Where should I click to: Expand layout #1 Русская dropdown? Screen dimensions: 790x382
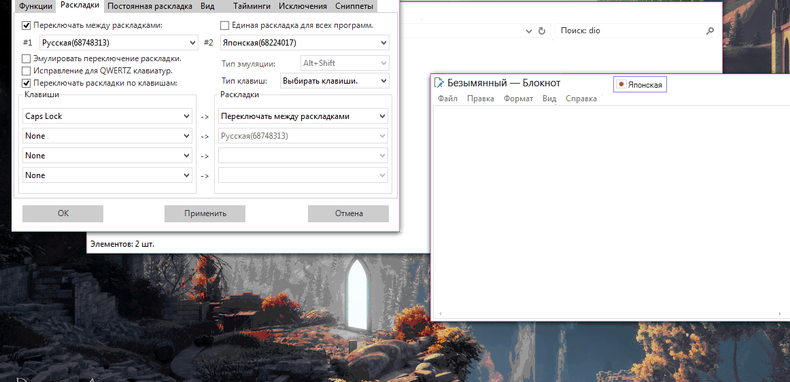click(119, 43)
